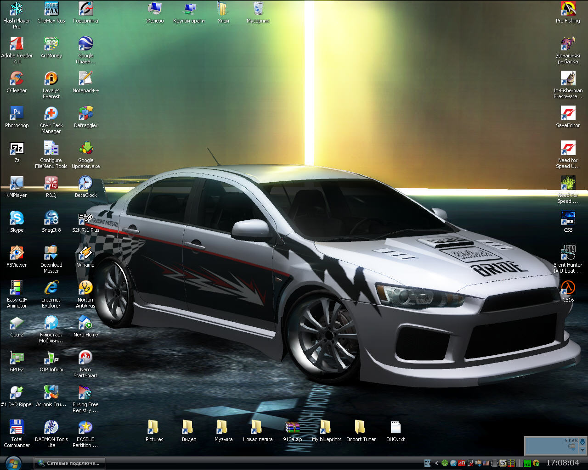Select the 9124.zip archive file
The width and height of the screenshot is (588, 470).
point(292,428)
